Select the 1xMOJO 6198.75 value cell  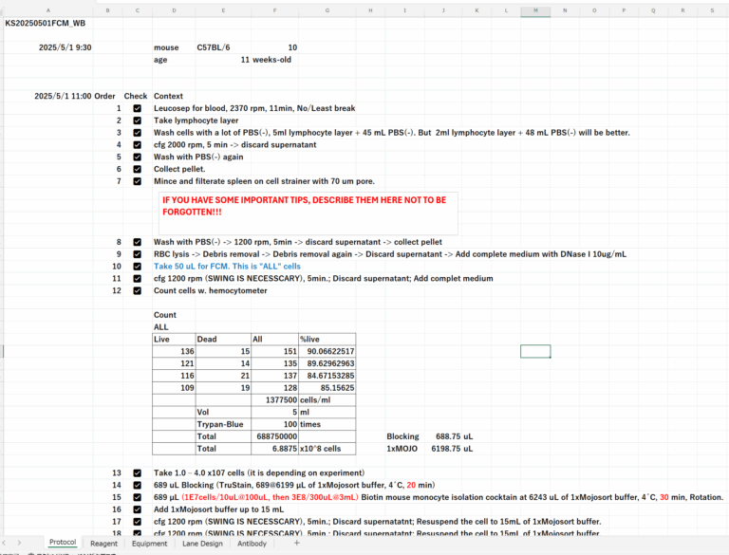[x=448, y=449]
